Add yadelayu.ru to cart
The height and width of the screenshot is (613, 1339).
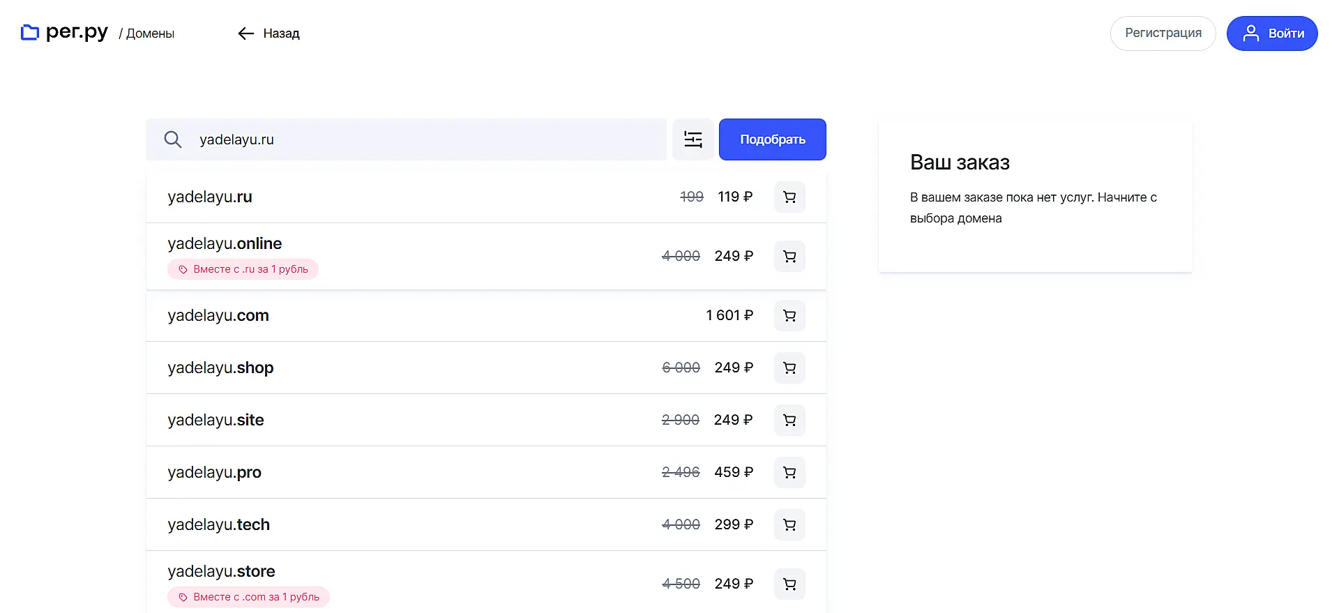point(789,197)
